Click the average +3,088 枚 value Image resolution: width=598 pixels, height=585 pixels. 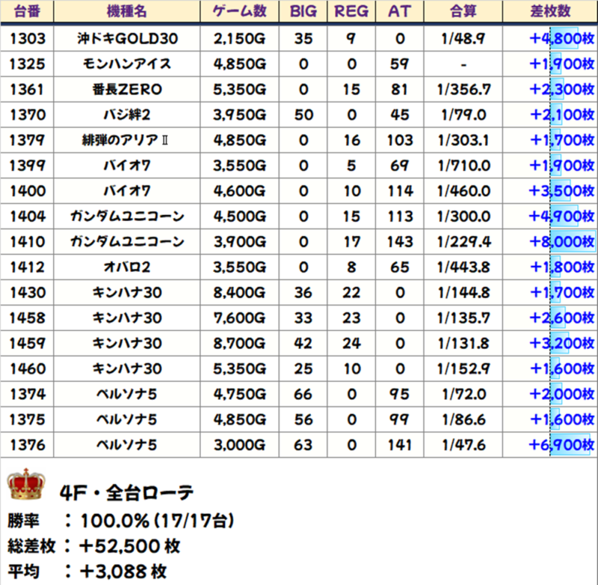click(x=123, y=572)
